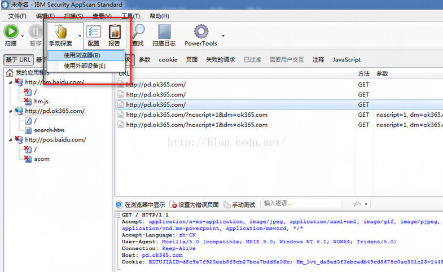443x272 pixels.
Task: Switch to the cookie tab
Action: coord(168,60)
